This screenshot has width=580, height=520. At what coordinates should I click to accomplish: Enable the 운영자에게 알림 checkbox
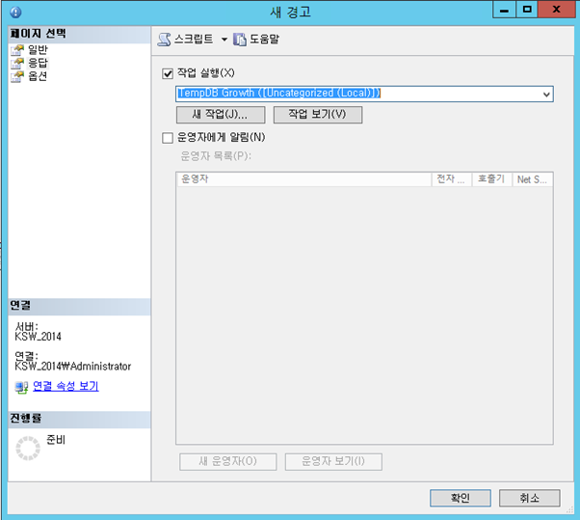pos(168,137)
